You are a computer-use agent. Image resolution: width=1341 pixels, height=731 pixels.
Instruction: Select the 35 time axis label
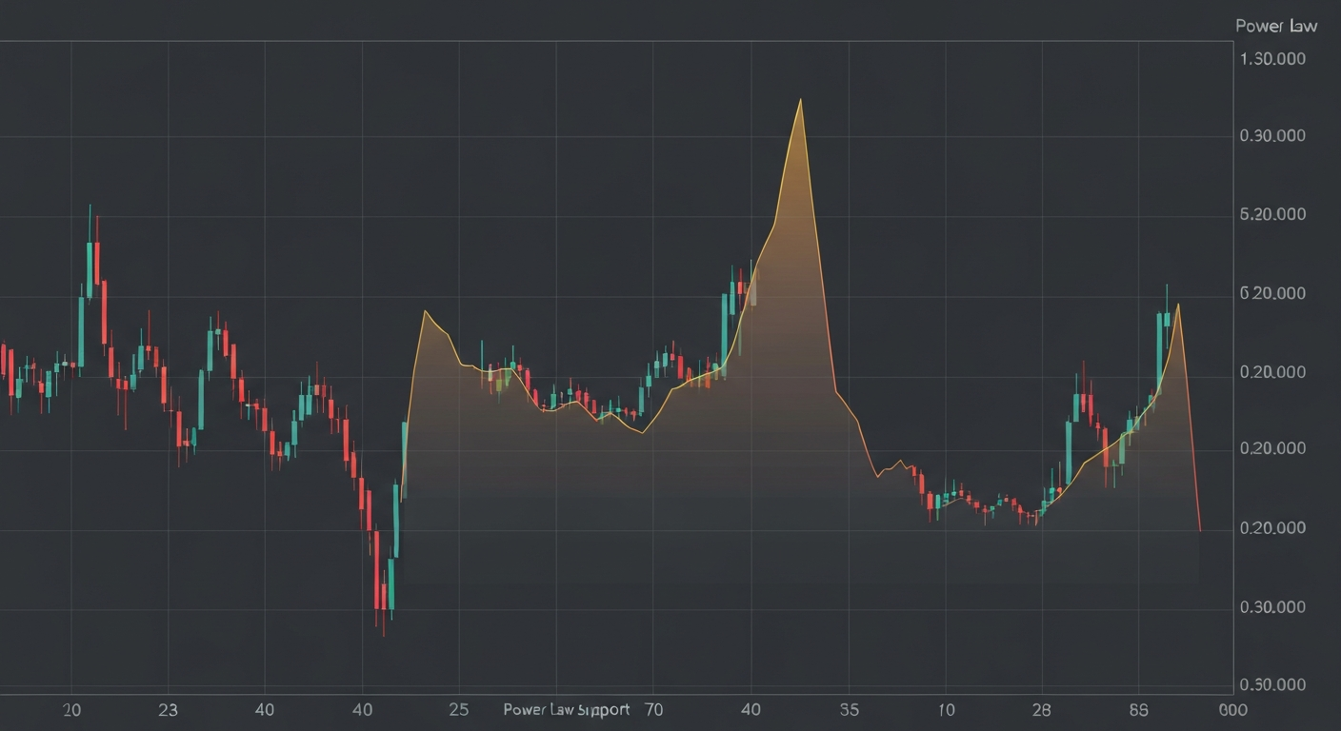point(850,709)
